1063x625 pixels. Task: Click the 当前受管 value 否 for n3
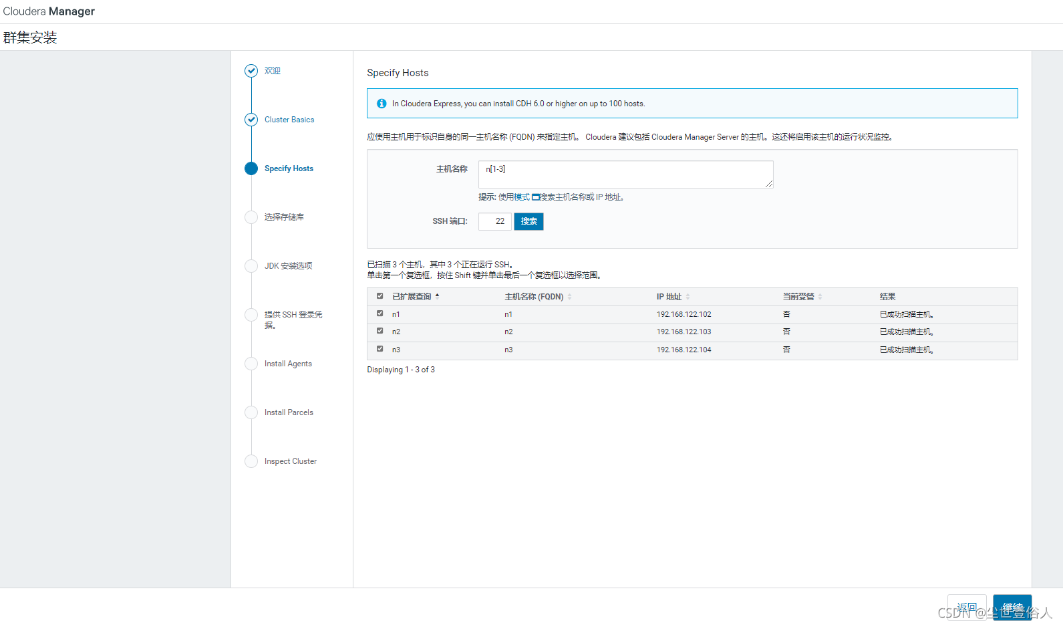(x=786, y=350)
